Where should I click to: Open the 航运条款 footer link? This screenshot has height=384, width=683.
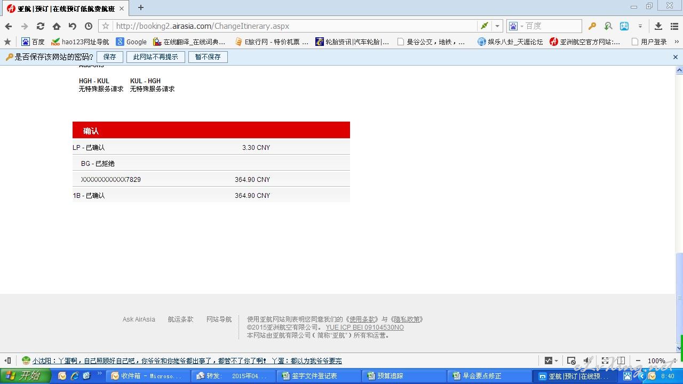(x=180, y=319)
